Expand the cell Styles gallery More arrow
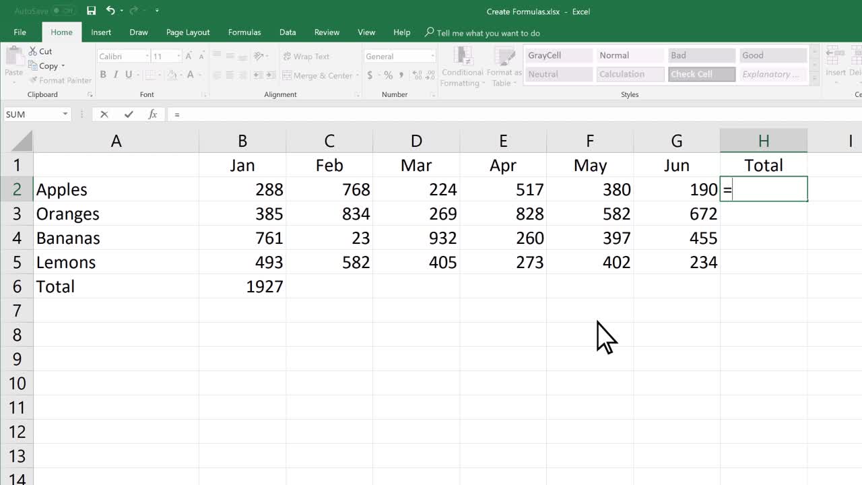The height and width of the screenshot is (485, 862). coord(814,79)
